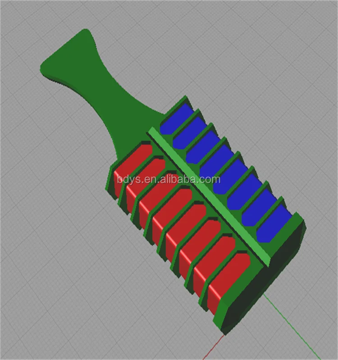338x360 pixels.
Task: Click the second red insert from the handle
Action: click(x=145, y=175)
